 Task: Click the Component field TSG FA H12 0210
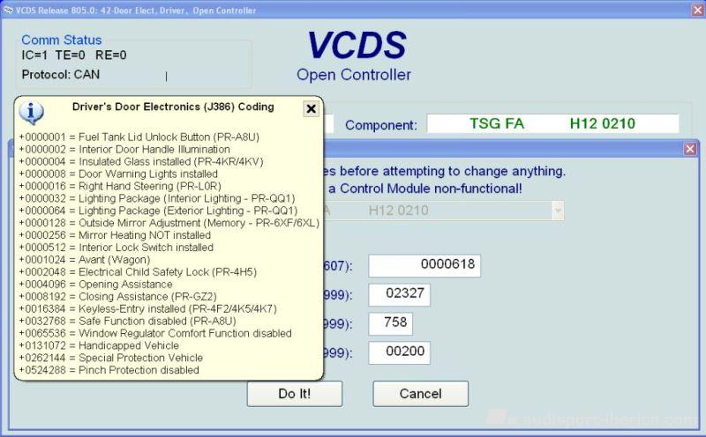tap(553, 123)
